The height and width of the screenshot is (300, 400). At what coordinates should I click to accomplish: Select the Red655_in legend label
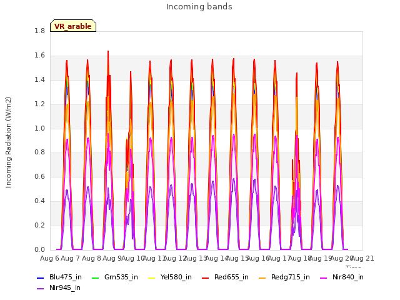[231, 277]
